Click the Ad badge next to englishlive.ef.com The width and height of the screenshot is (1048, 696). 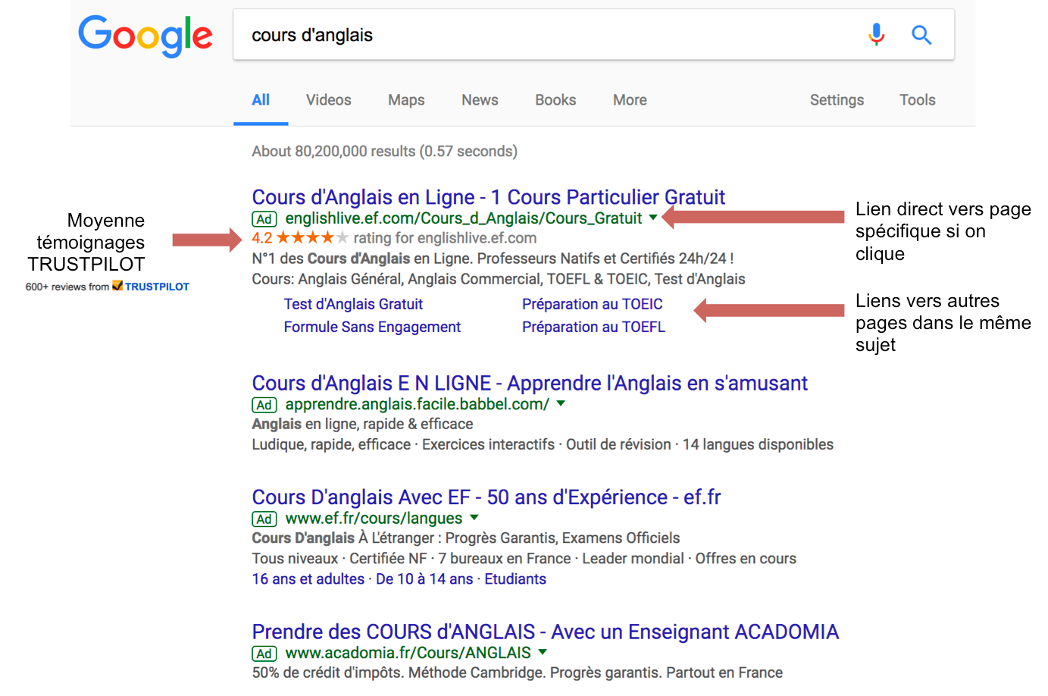pos(264,219)
